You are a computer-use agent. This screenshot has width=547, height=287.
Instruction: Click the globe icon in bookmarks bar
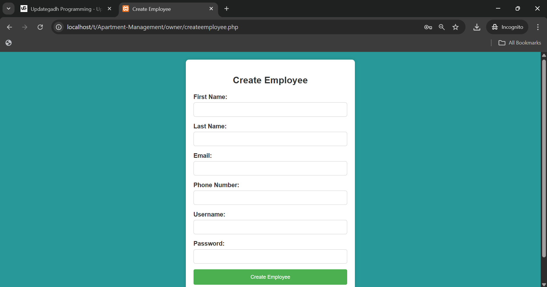pos(9,43)
